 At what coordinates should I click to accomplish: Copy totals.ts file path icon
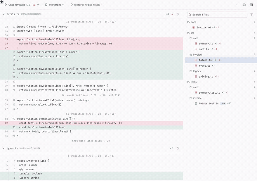click(x=178, y=14)
